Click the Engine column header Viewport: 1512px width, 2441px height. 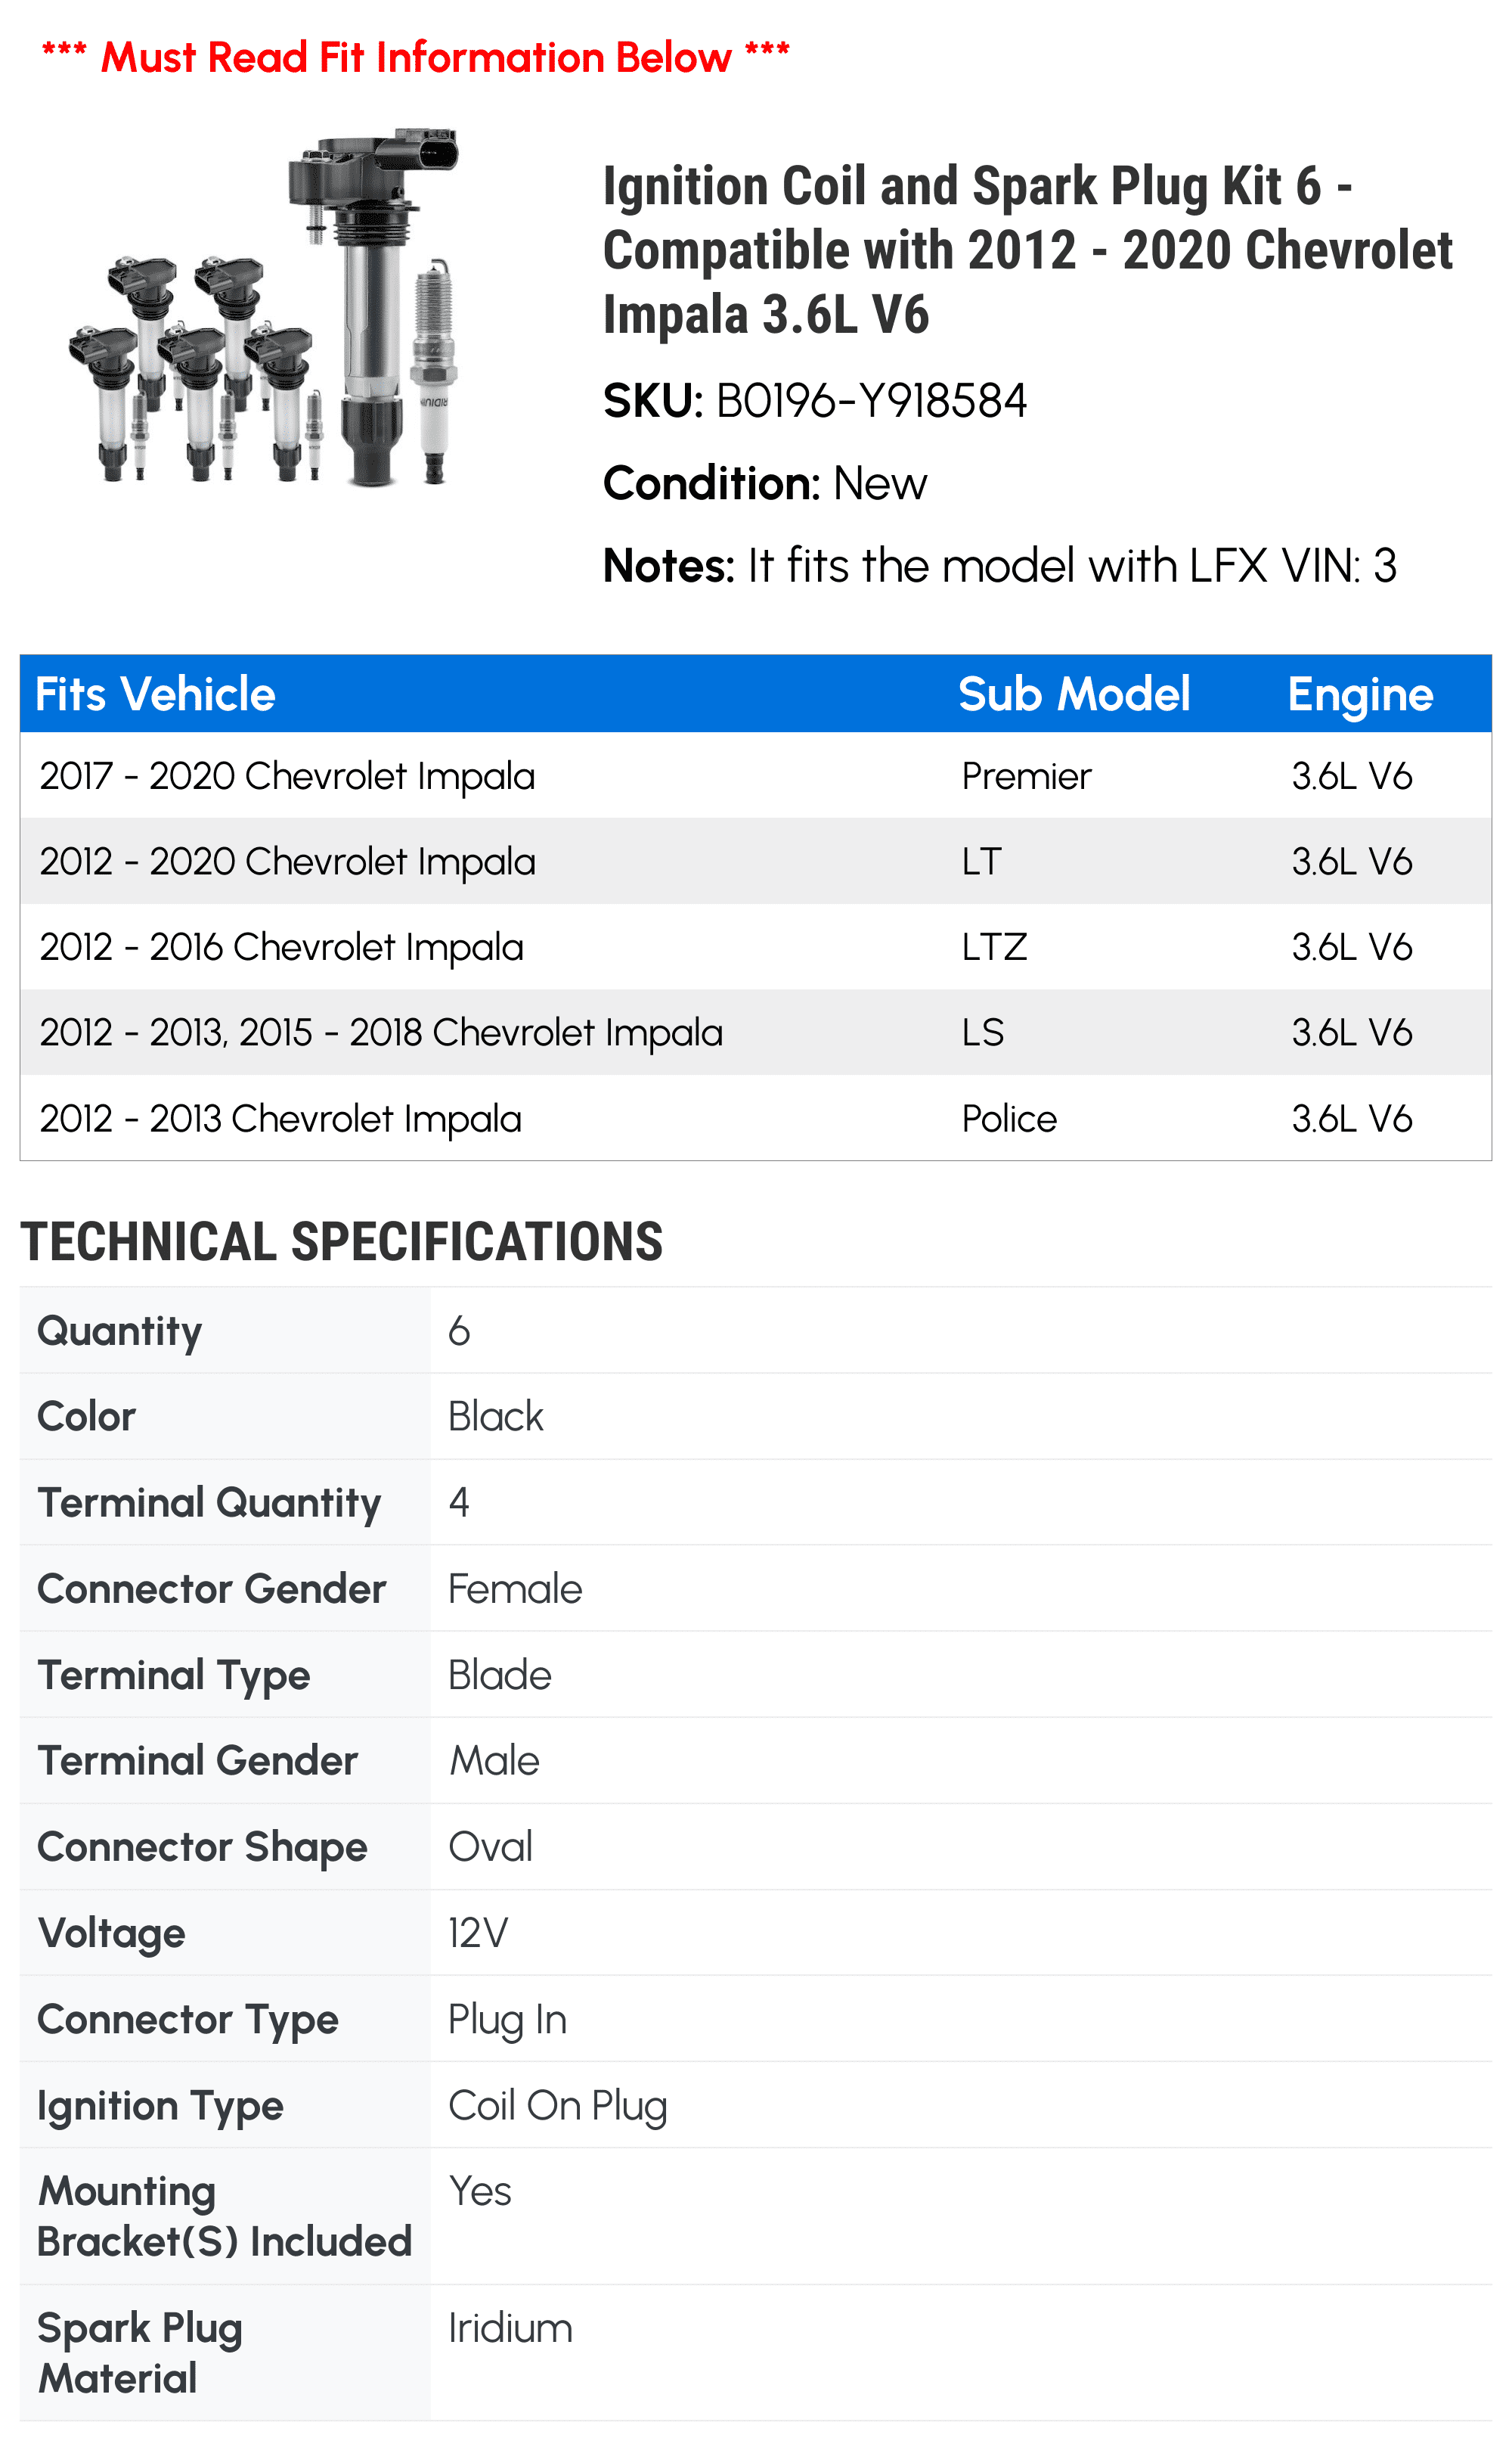pos(1360,694)
